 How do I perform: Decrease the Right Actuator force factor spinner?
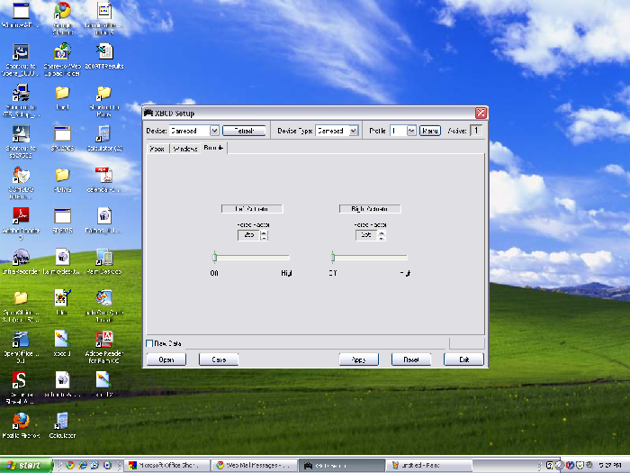(x=382, y=238)
